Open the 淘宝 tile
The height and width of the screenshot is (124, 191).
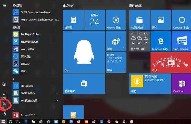tap(150, 84)
